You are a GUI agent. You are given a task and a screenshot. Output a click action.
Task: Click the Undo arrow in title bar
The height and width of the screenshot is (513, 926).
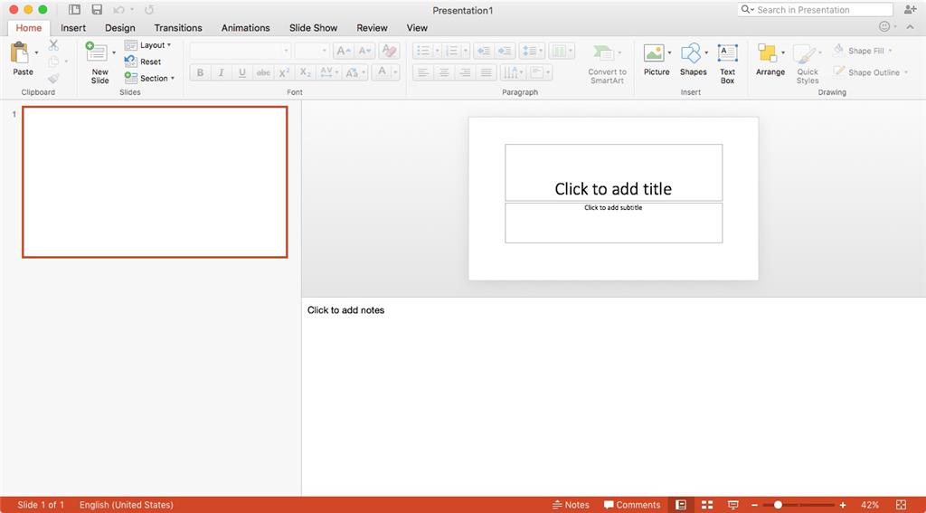tap(119, 9)
